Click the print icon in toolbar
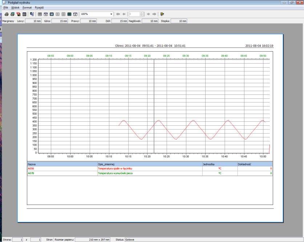The height and width of the screenshot is (242, 304). (x=7, y=14)
